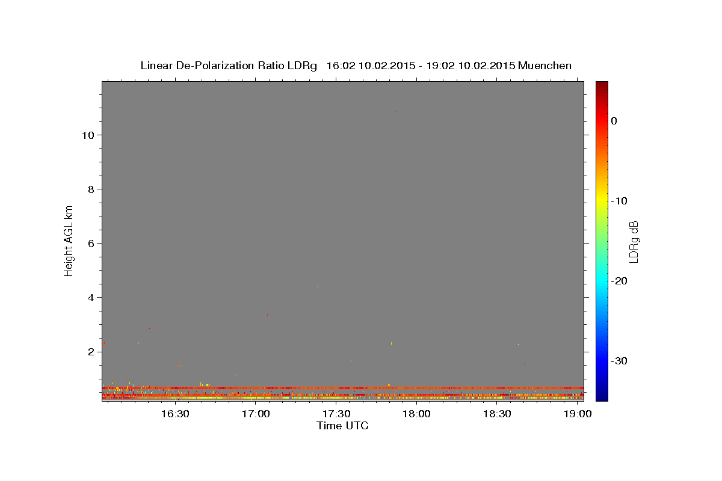Click the 'Time UTC' axis label
This screenshot has height=481, width=722.
342,426
